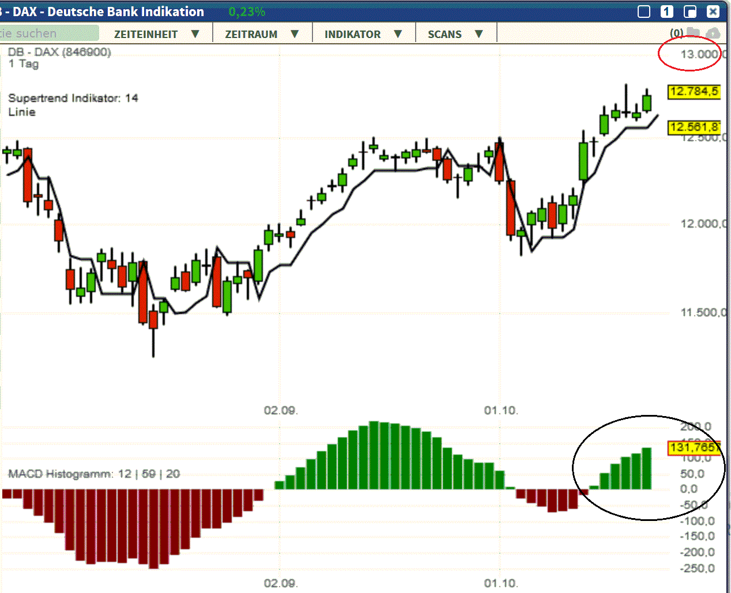Click the -100,0 MACD axis label

click(698, 521)
